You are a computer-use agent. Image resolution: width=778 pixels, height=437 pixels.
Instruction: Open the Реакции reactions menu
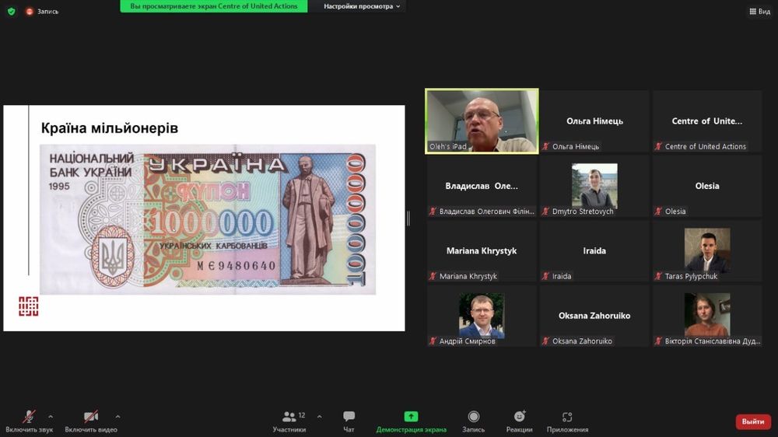click(x=519, y=421)
